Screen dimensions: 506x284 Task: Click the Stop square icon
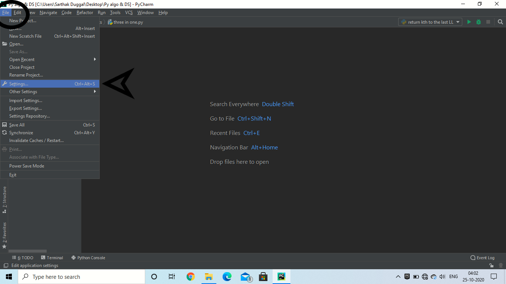coord(488,22)
